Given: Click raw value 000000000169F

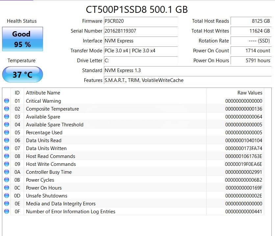Looking at the screenshot, I should (244, 188).
